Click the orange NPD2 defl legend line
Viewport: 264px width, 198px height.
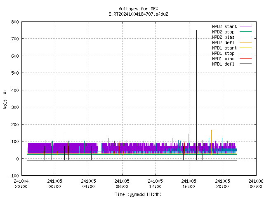coord(245,42)
